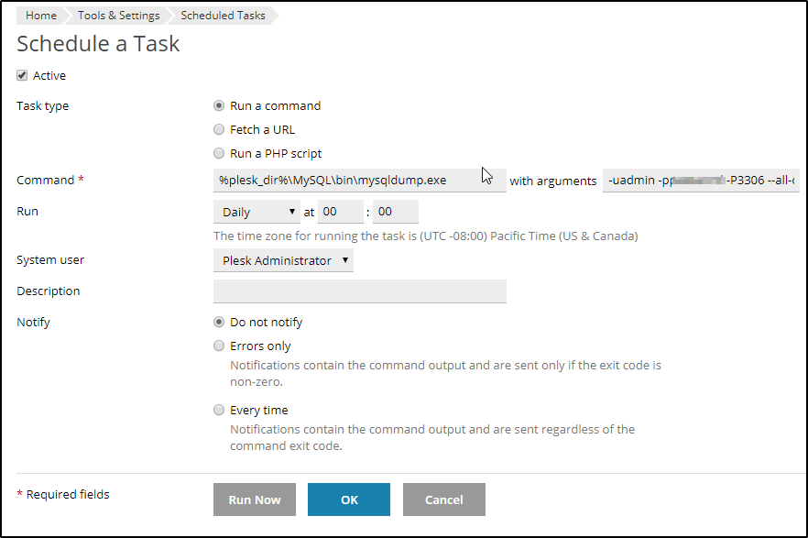Select Do not notify option
The width and height of the screenshot is (808, 538).
click(x=219, y=322)
